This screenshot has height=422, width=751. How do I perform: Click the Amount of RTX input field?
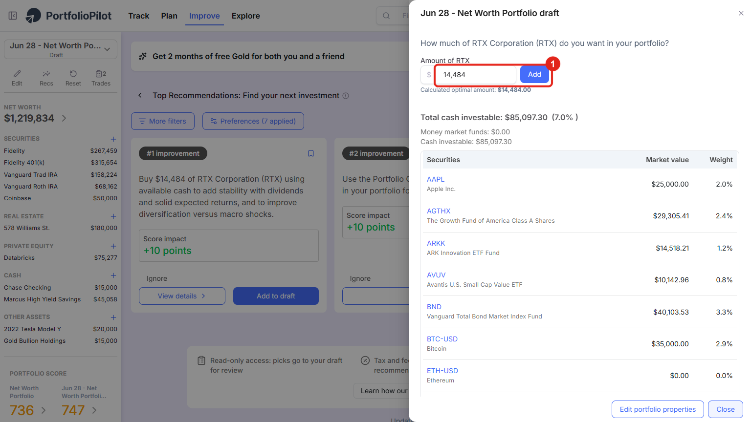tap(476, 75)
